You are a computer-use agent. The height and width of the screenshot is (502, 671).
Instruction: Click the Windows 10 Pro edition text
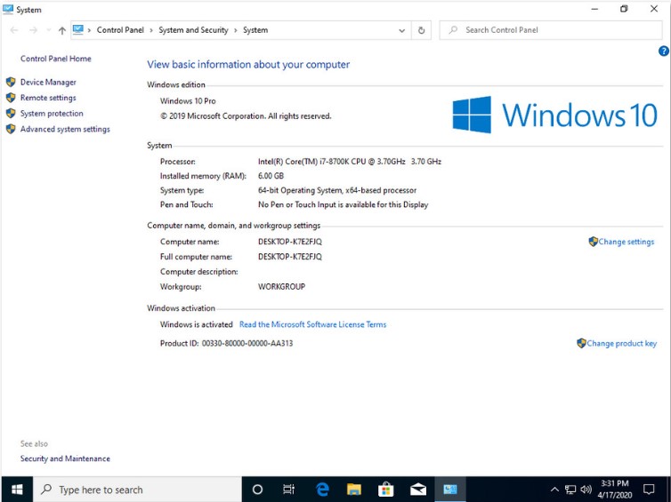pos(188,101)
